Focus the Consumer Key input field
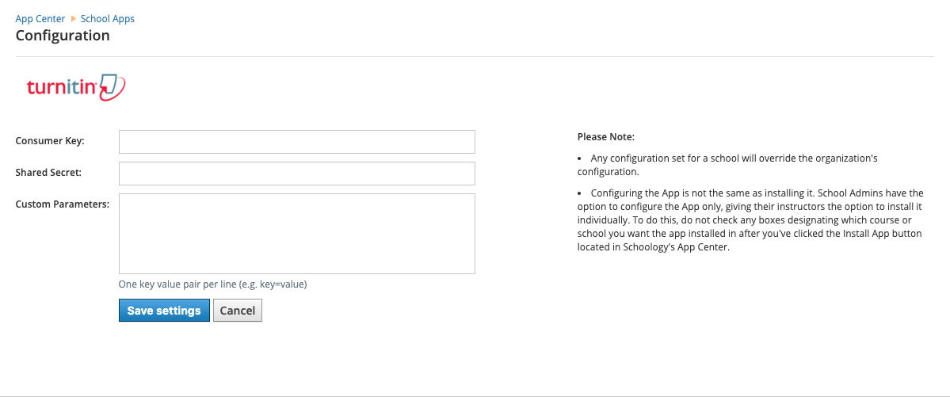The height and width of the screenshot is (397, 950). (296, 142)
